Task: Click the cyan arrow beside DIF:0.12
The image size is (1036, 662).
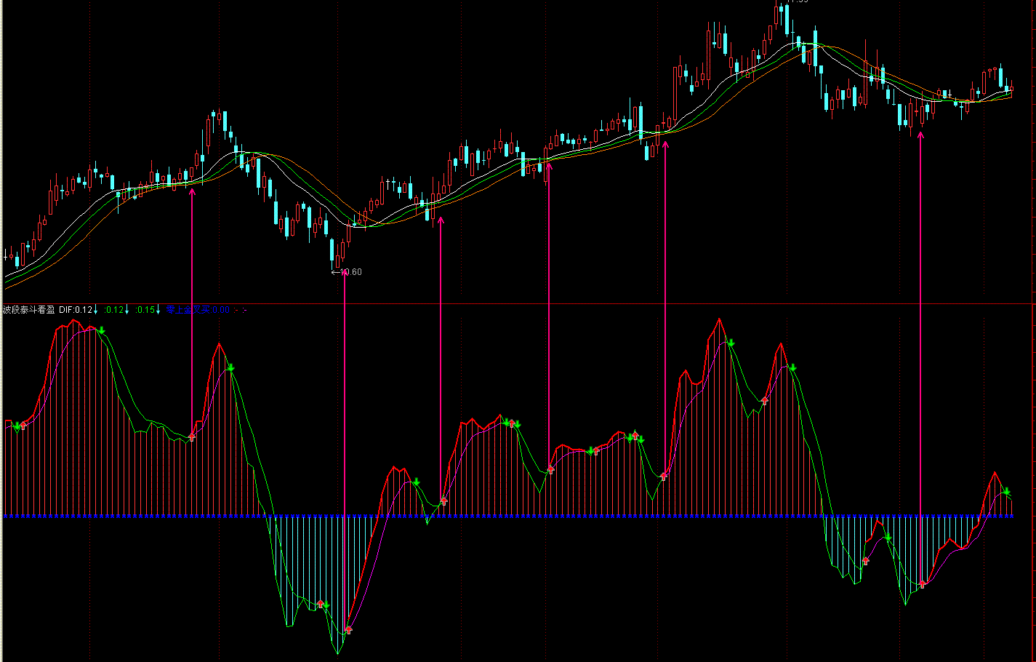Action: [x=96, y=310]
